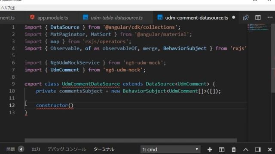The image size is (275, 154).
Task: Click the editor horizontal scrollbar
Action: click(x=131, y=140)
